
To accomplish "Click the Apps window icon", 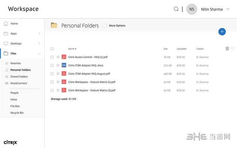I will (x=6, y=34).
